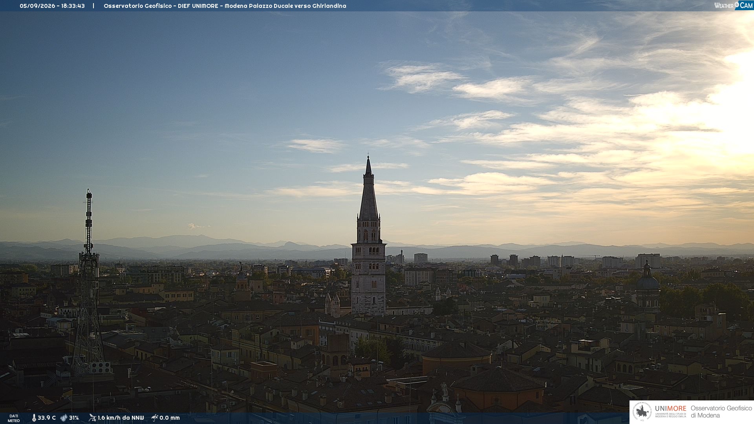Click the WeatherCam logo in corner
The image size is (754, 424).
(734, 5)
